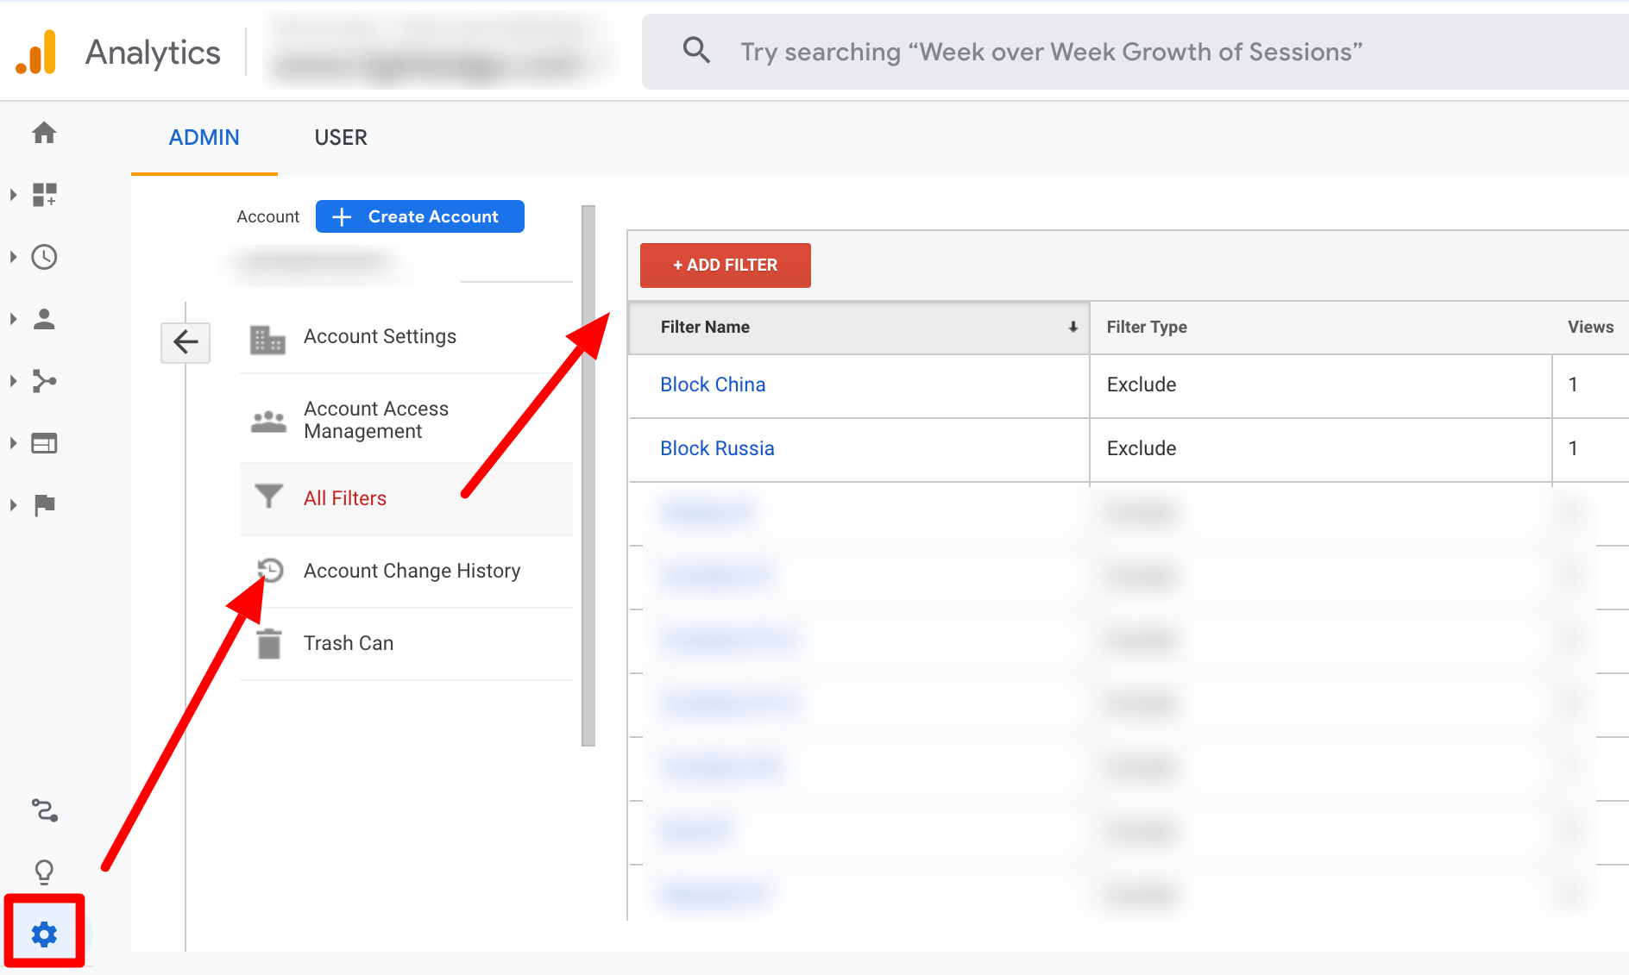Collapse the account panel with back arrow
The width and height of the screenshot is (1629, 975).
[185, 342]
